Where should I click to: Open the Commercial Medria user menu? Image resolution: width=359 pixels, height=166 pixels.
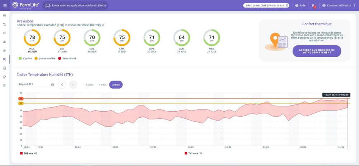coord(337,5)
